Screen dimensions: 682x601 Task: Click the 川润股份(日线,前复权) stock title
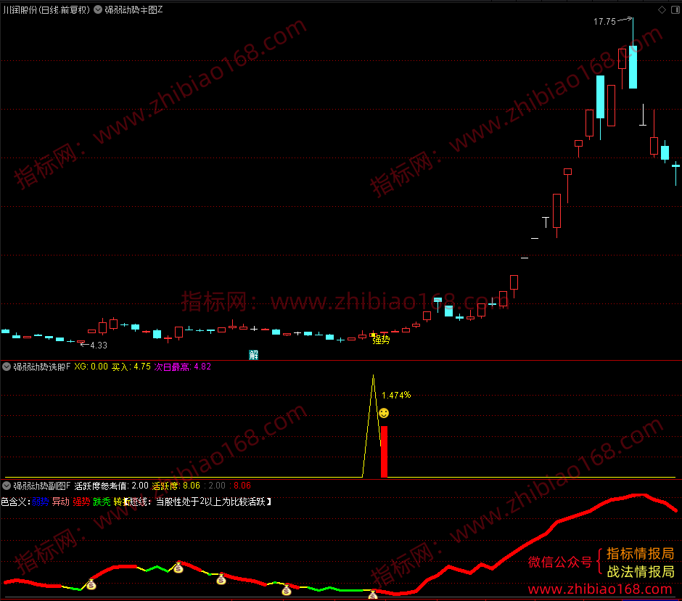tap(46, 9)
